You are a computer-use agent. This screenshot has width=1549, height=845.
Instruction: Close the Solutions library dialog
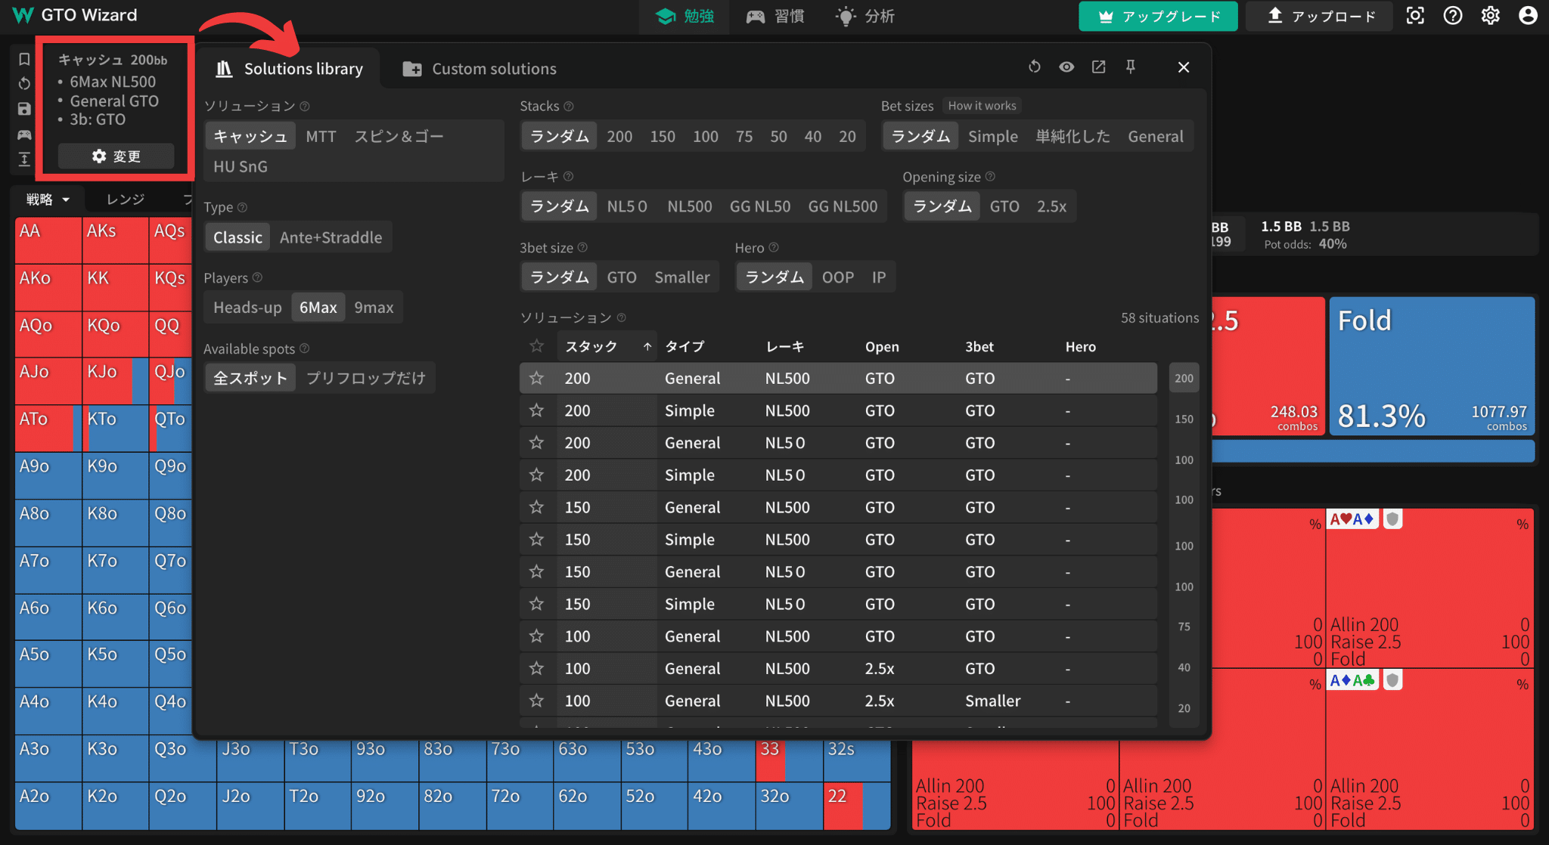(x=1184, y=67)
